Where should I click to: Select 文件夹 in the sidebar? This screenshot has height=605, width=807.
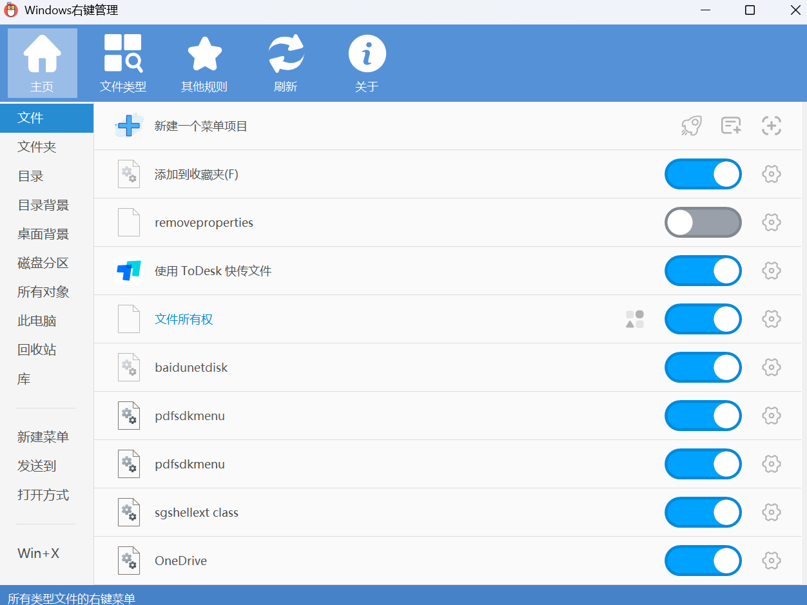(x=46, y=147)
